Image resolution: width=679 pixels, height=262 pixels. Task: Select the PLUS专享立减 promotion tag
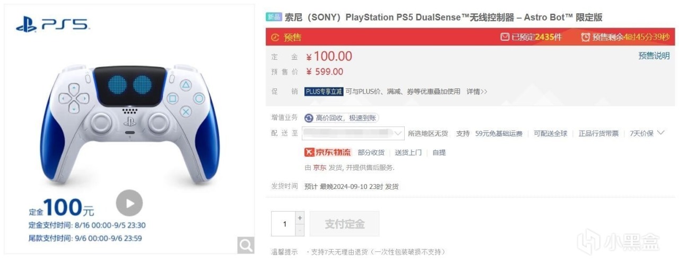click(324, 92)
